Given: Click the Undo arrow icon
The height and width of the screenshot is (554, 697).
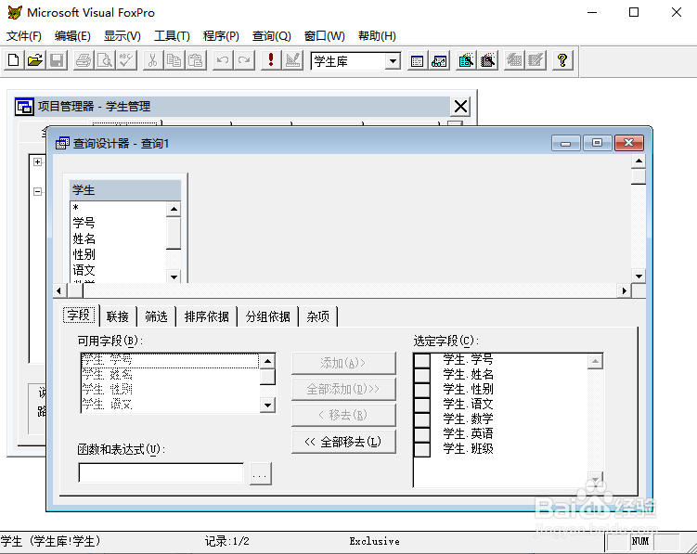Looking at the screenshot, I should [x=223, y=60].
